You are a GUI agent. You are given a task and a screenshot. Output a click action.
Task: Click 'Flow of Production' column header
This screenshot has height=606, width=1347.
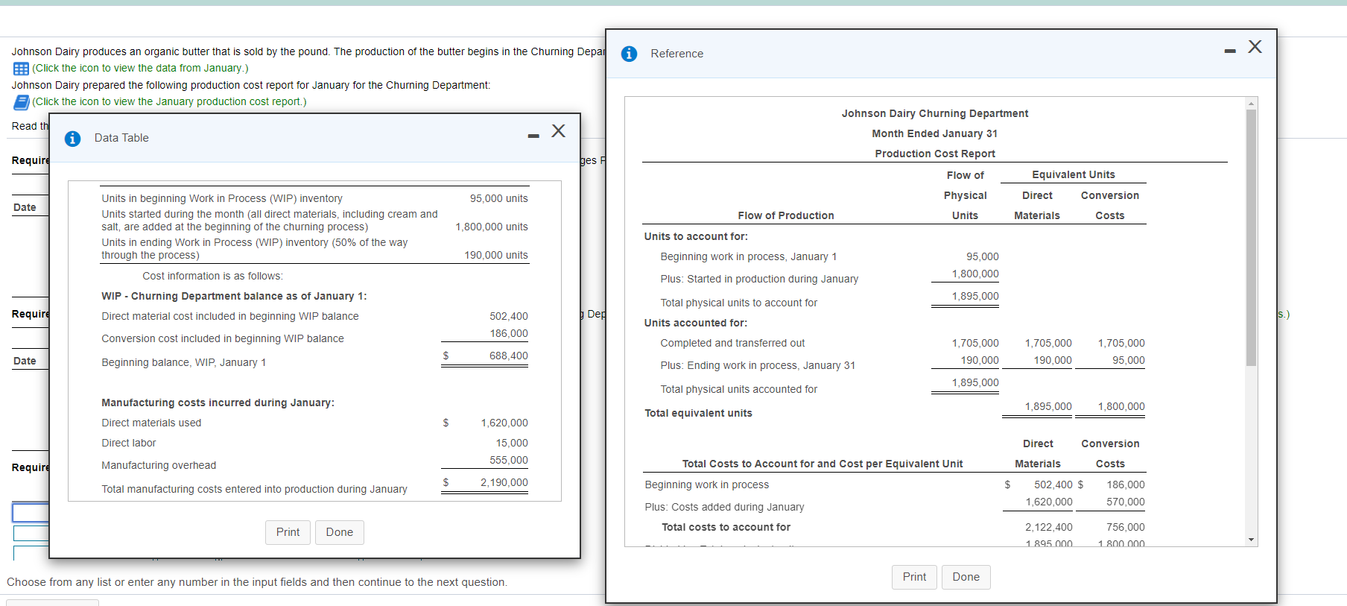coord(786,215)
